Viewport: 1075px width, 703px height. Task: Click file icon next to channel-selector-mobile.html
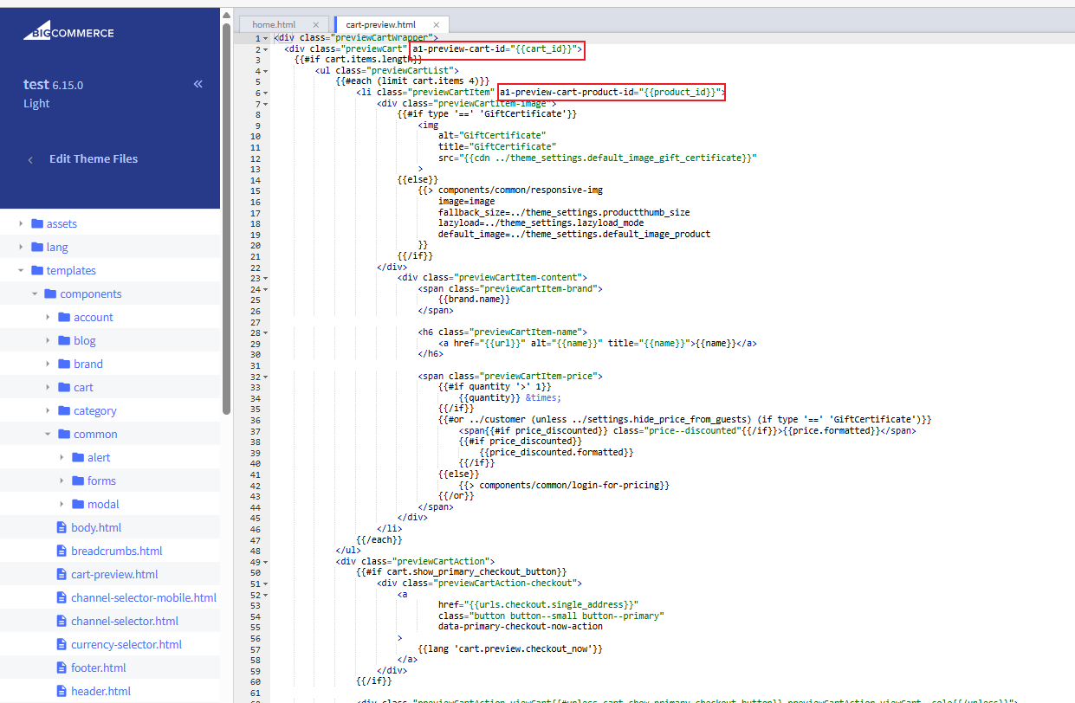pos(62,597)
